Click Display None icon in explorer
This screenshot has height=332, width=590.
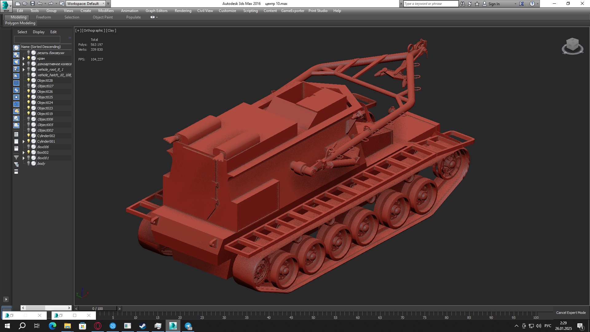tap(16, 141)
